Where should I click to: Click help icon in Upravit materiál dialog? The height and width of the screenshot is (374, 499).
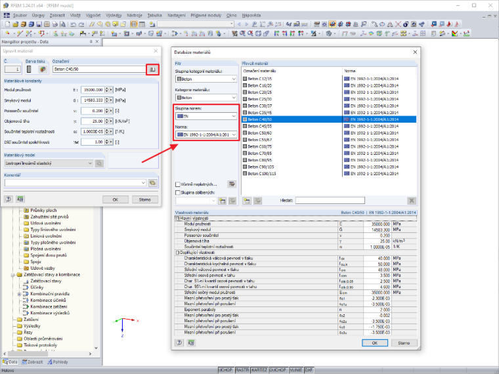[9, 199]
